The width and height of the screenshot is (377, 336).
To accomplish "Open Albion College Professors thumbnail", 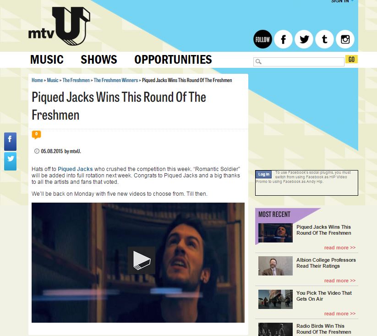I will click(276, 266).
